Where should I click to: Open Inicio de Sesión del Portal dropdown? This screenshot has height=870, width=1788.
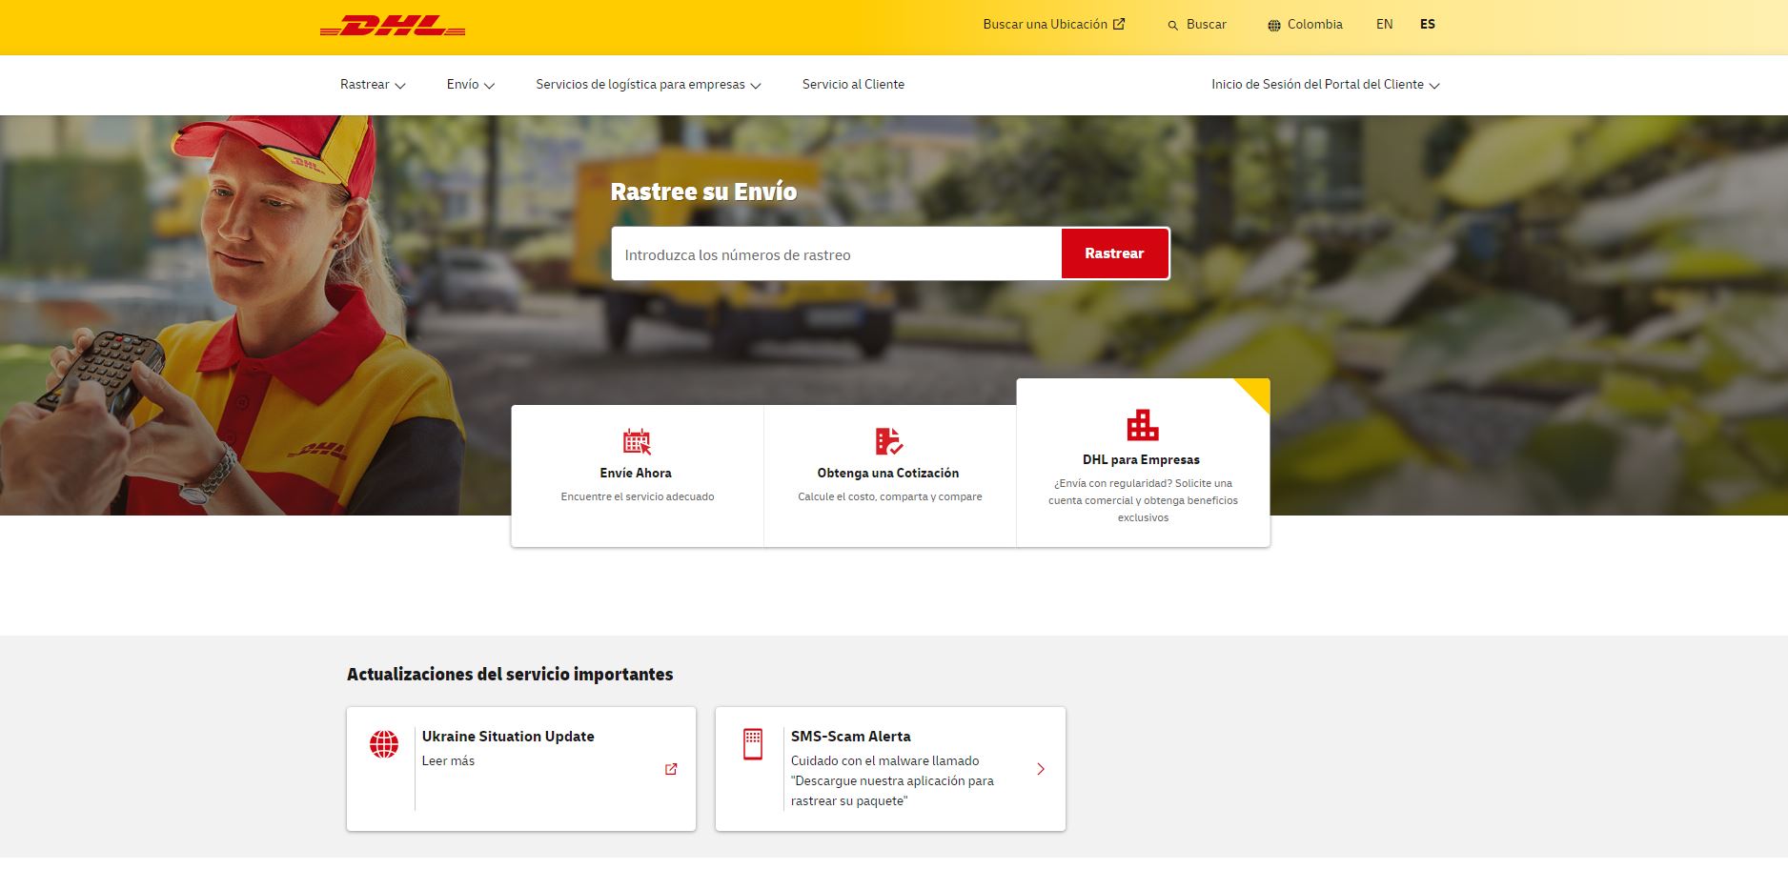(x=1325, y=85)
